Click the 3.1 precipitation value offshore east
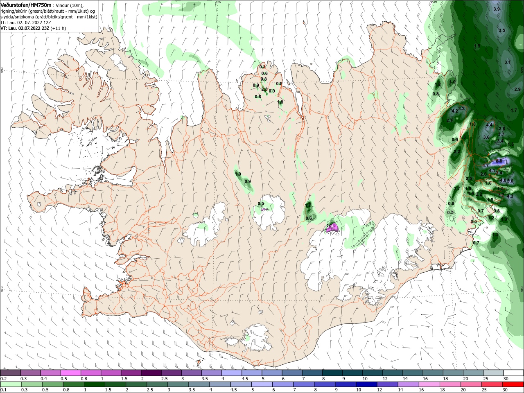 [508, 62]
